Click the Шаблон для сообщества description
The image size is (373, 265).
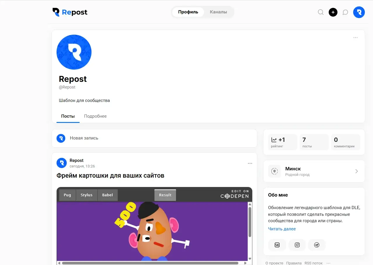84,100
